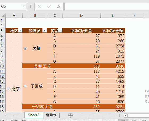This screenshot has height=121, width=149.
Task: Click the Select All corner triangle
Action: pyautogui.click(x=3, y=15)
